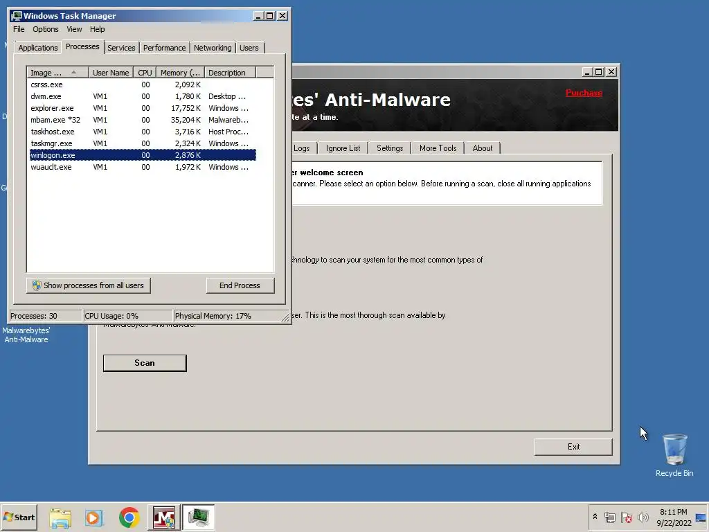Switch to the Performance tab

[x=164, y=48]
